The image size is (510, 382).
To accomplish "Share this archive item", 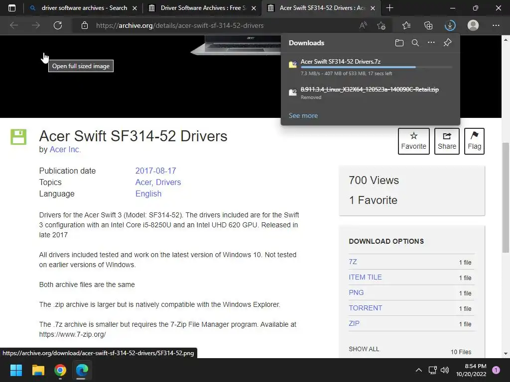I will pos(447,141).
